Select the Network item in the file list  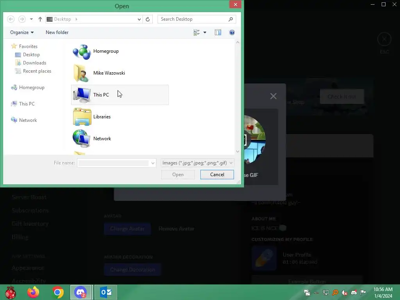point(120,139)
